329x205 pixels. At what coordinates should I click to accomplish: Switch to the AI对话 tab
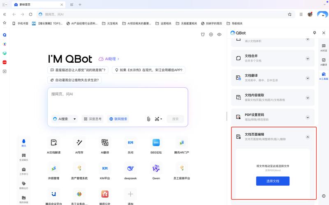click(324, 48)
